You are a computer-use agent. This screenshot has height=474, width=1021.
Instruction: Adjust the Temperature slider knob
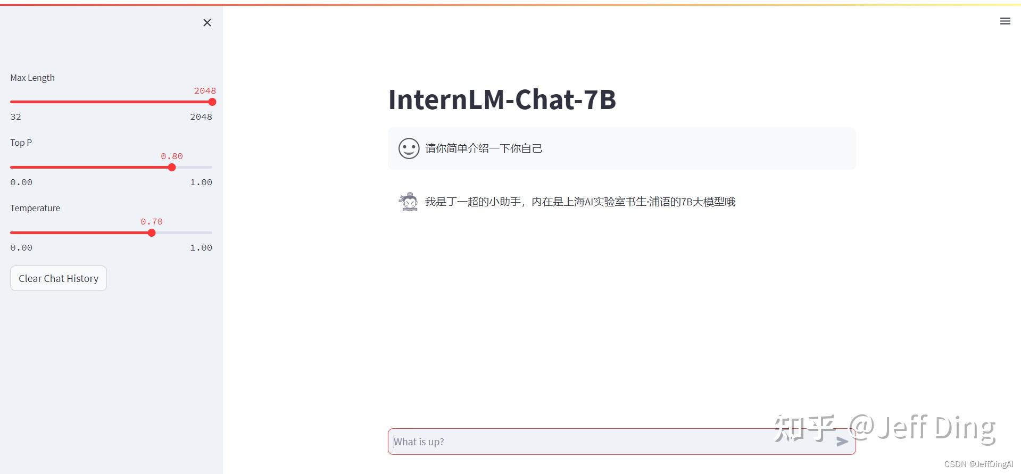(x=152, y=232)
